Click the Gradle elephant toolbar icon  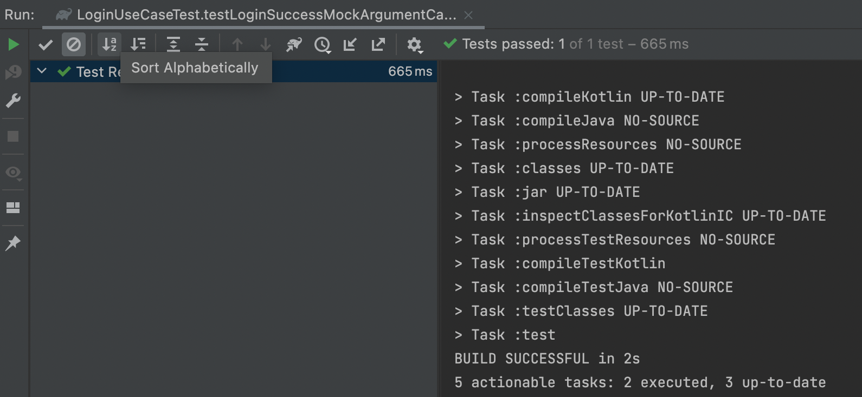click(x=294, y=44)
